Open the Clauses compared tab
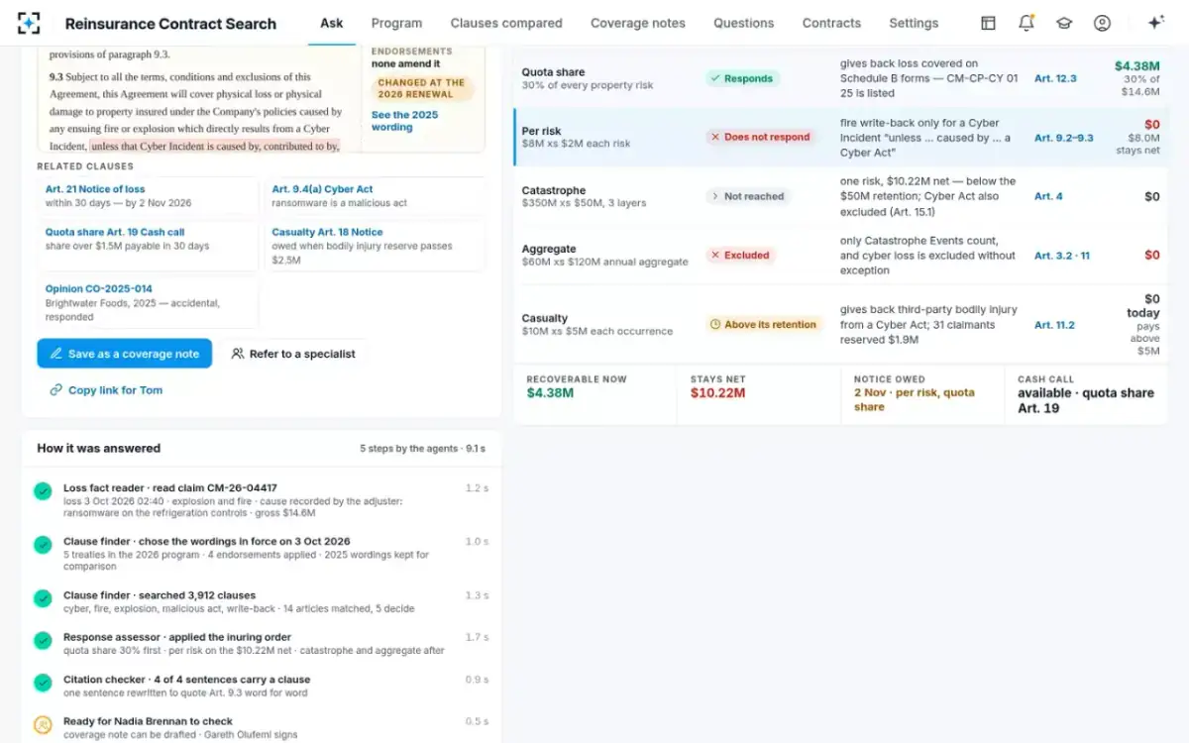This screenshot has height=743, width=1189. (x=506, y=23)
